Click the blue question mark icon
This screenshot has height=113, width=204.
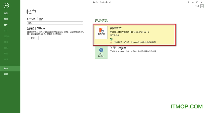coord(101,50)
